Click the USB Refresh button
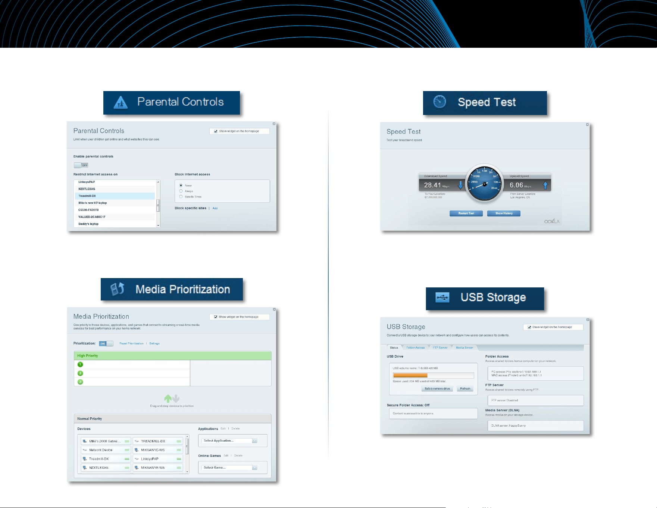657x508 pixels. pyautogui.click(x=465, y=389)
